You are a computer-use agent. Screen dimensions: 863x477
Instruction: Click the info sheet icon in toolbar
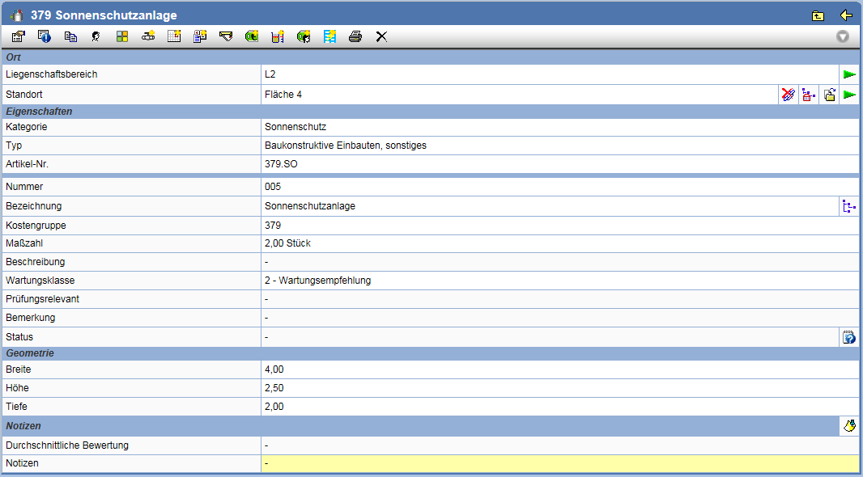(x=45, y=36)
